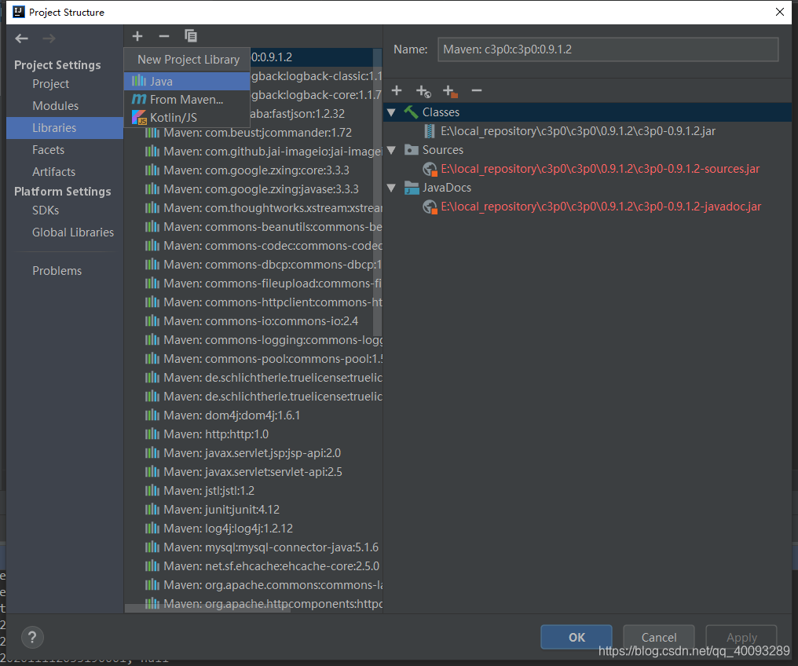The width and height of the screenshot is (798, 666).
Task: Choose Kotlin/JS library option
Action: pyautogui.click(x=187, y=118)
